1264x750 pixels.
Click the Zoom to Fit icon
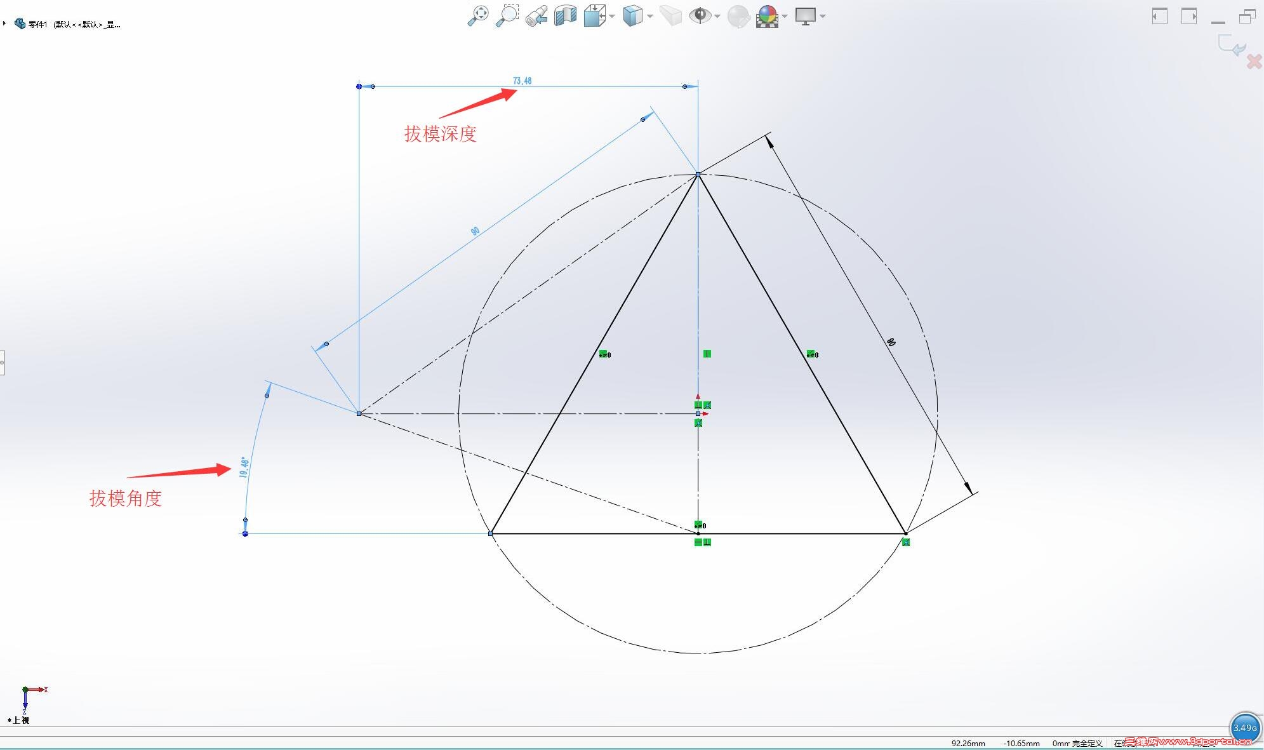477,15
